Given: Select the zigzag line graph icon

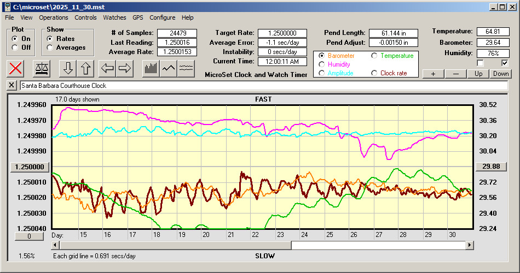Looking at the screenshot, I should pos(169,68).
